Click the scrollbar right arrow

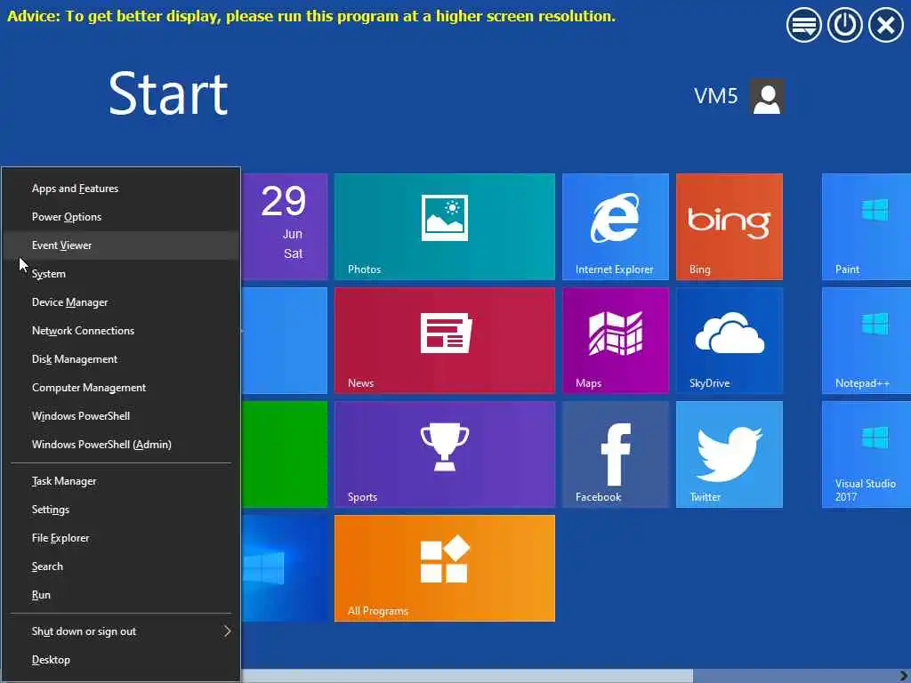904,676
